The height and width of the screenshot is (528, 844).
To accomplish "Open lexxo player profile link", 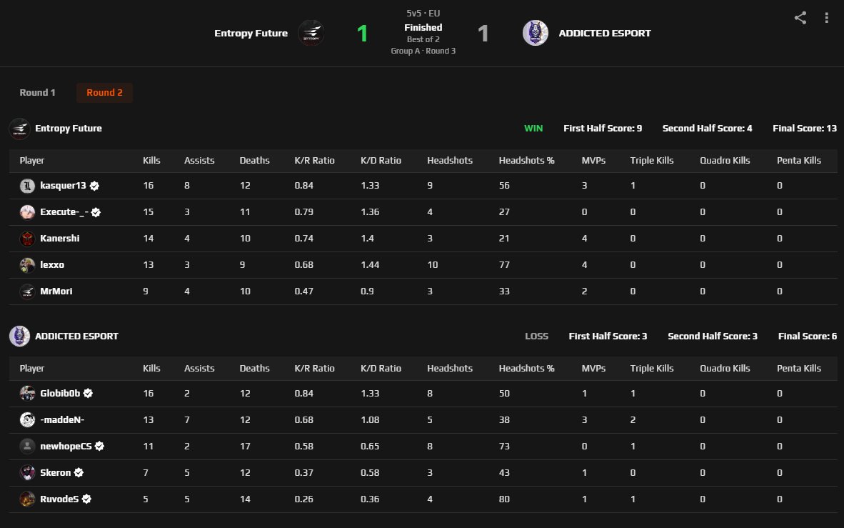I will [52, 264].
